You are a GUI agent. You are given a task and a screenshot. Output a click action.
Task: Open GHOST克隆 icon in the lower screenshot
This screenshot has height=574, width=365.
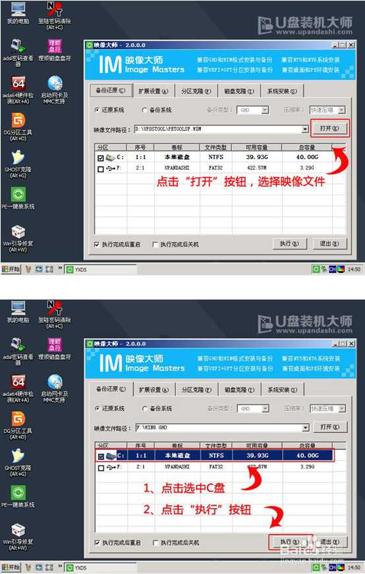tap(18, 462)
